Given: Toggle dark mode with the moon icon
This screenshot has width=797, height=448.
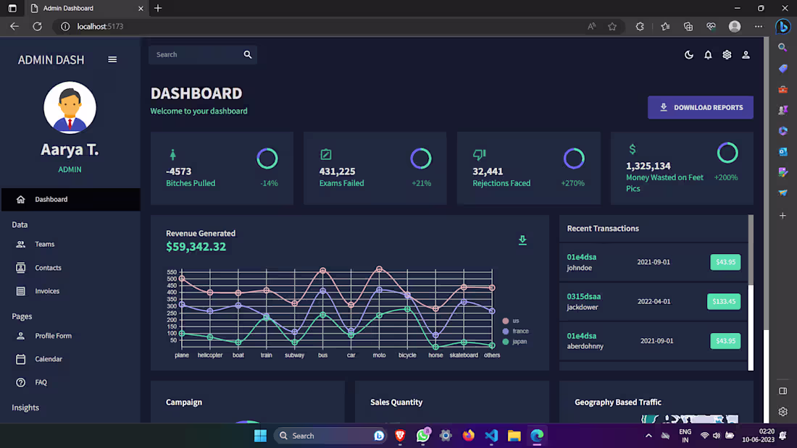Looking at the screenshot, I should pos(688,54).
